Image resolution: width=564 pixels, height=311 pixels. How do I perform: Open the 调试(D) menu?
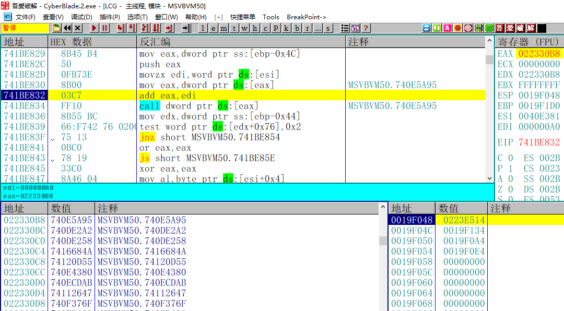[x=81, y=17]
